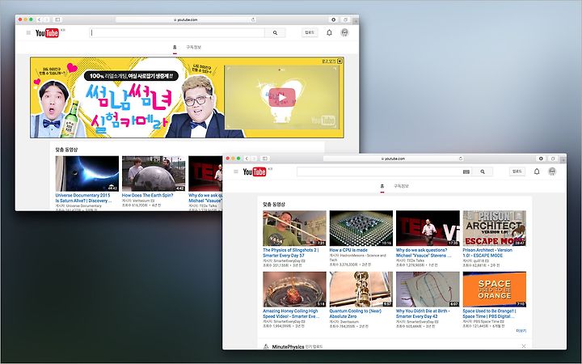Click address bar in back Safari window

[186, 19]
